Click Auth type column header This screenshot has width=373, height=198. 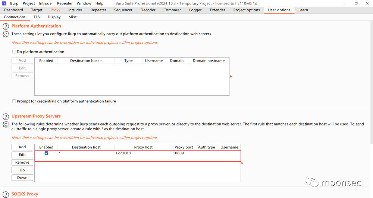point(207,147)
